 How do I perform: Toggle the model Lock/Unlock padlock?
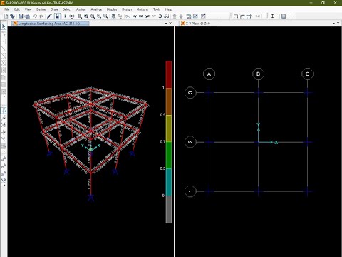pyautogui.click(x=57, y=16)
